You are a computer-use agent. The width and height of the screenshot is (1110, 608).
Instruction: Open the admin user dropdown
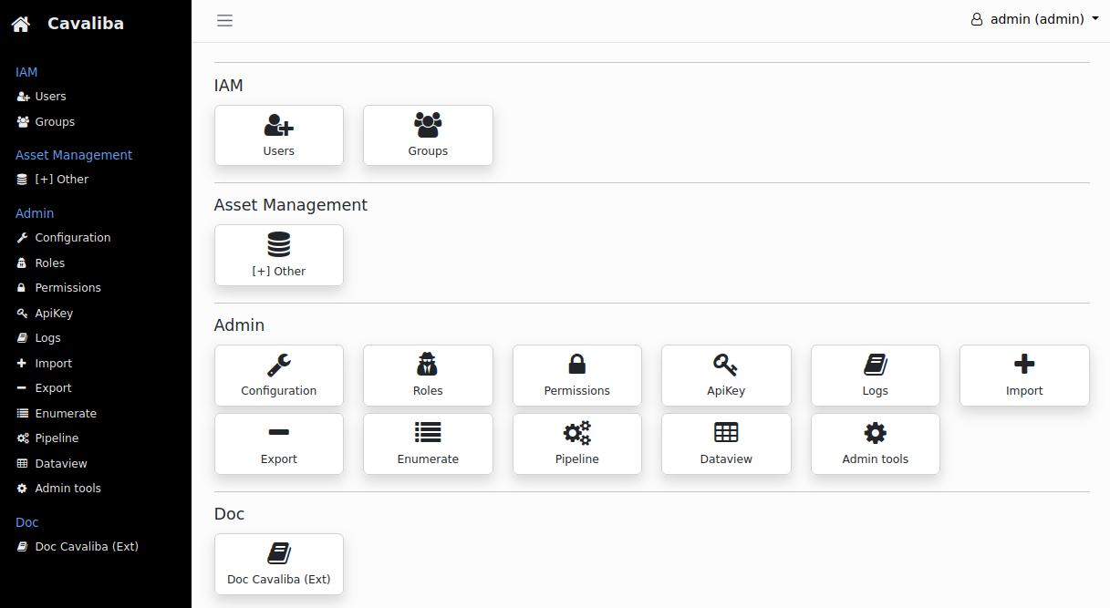pyautogui.click(x=1034, y=19)
